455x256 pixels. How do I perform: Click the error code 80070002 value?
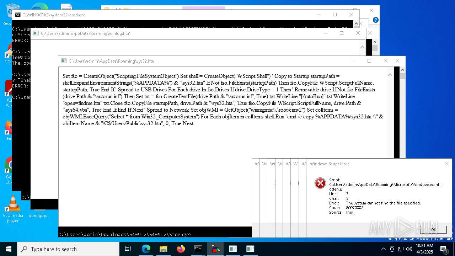[x=354, y=208]
